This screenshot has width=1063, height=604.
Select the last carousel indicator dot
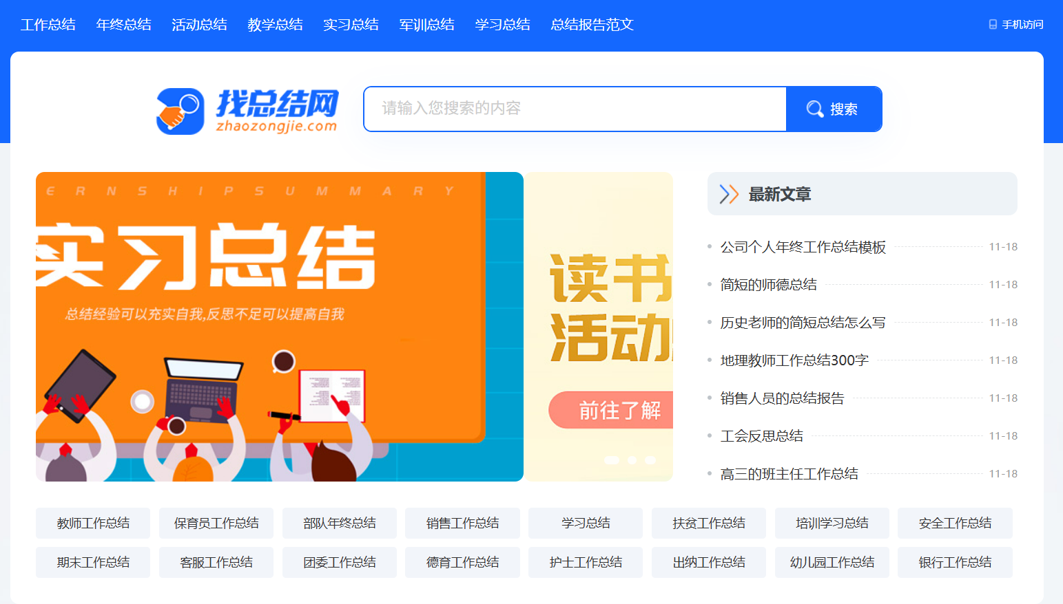[x=650, y=460]
